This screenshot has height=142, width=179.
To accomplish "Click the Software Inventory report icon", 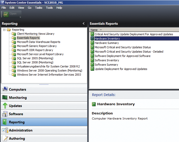I will 92,60.
